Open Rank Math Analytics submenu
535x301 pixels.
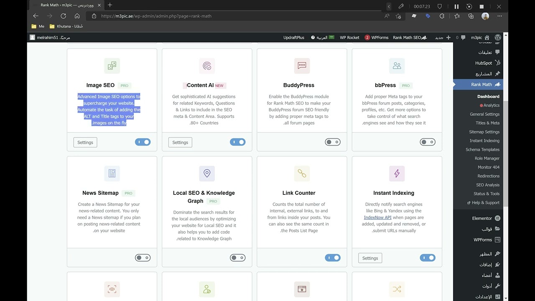(491, 105)
